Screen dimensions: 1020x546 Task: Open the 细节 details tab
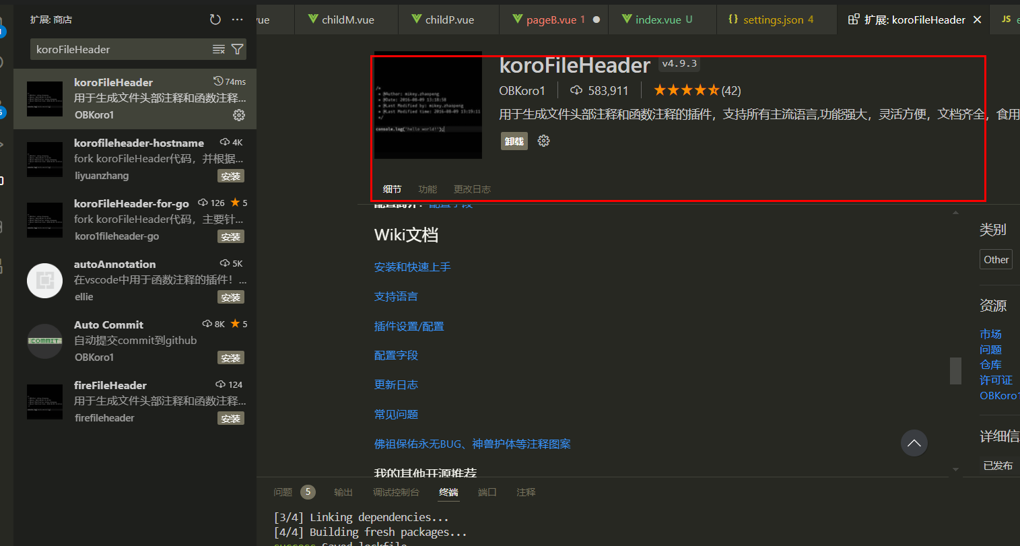[392, 189]
